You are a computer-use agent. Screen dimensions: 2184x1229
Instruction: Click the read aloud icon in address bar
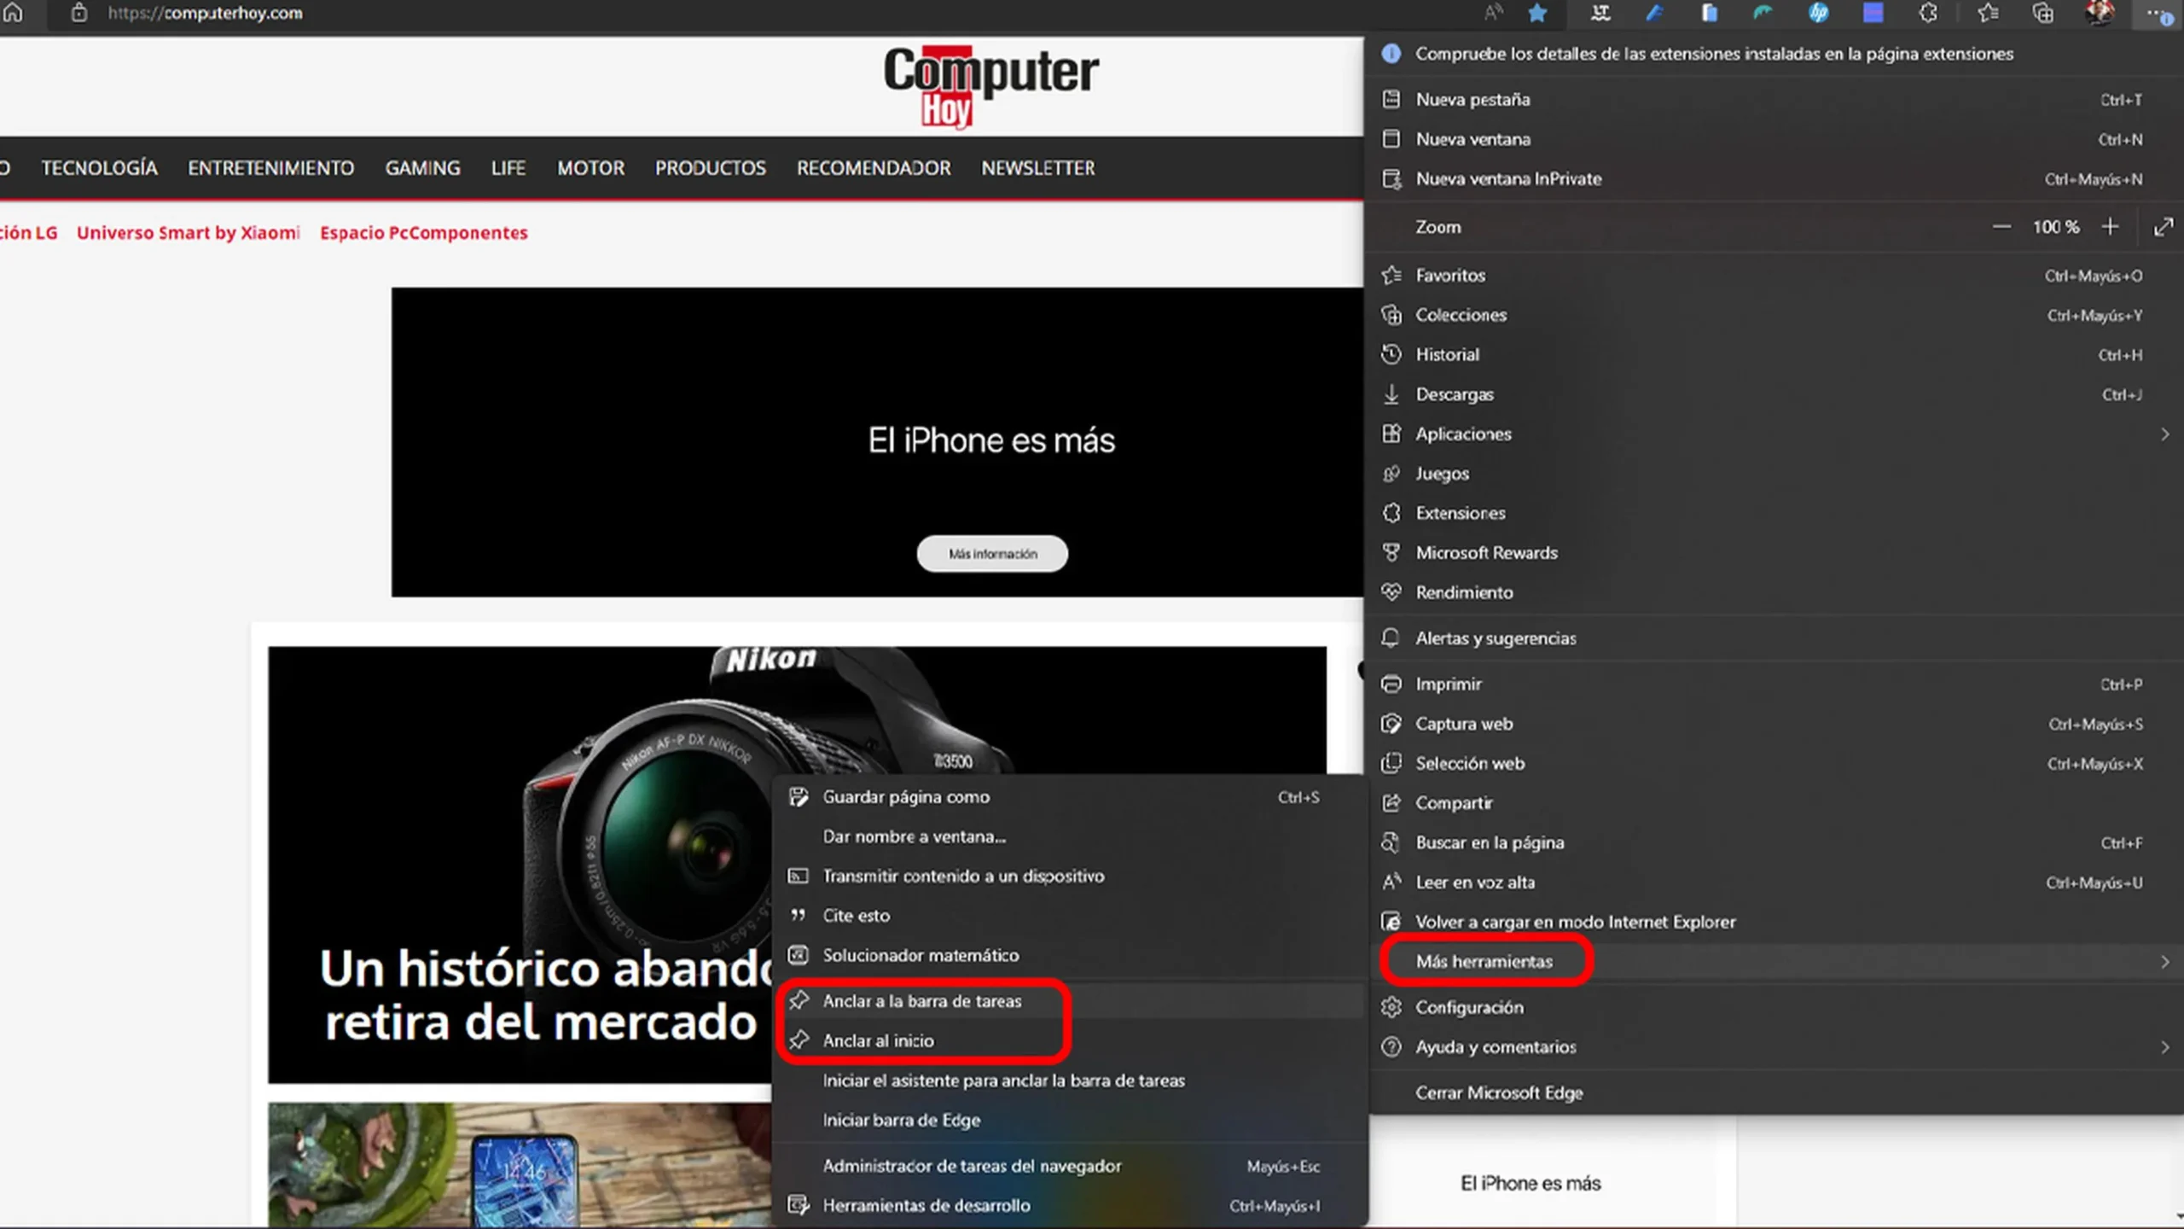[1492, 13]
